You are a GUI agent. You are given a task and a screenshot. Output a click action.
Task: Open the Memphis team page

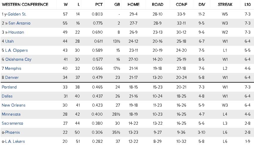[13, 68]
